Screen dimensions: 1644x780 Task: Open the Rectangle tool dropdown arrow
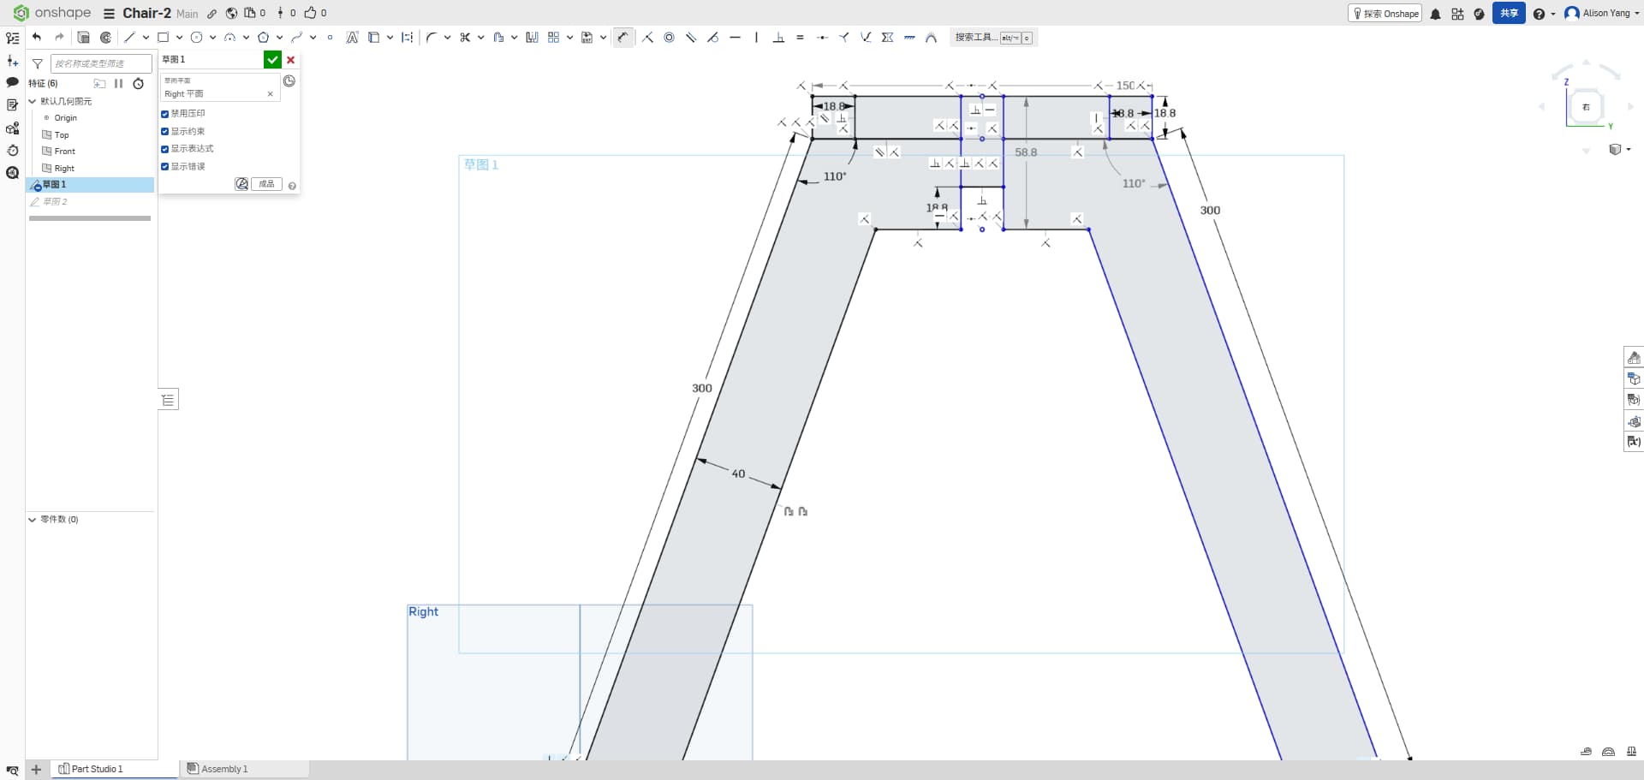(x=179, y=37)
